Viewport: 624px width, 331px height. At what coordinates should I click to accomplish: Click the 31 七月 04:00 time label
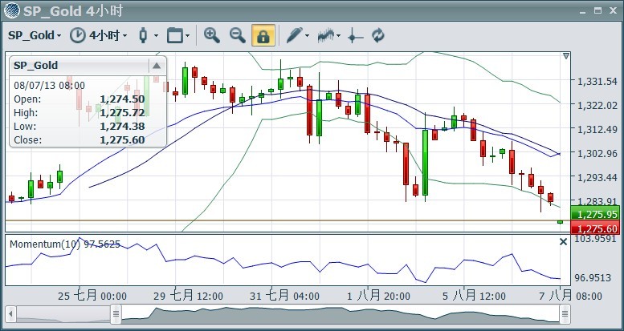tap(284, 296)
